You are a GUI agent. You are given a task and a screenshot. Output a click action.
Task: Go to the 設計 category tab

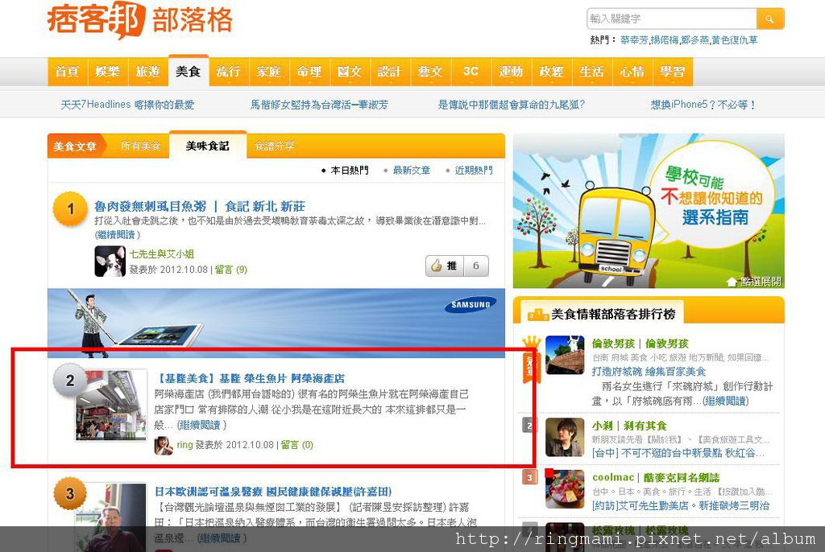[390, 72]
